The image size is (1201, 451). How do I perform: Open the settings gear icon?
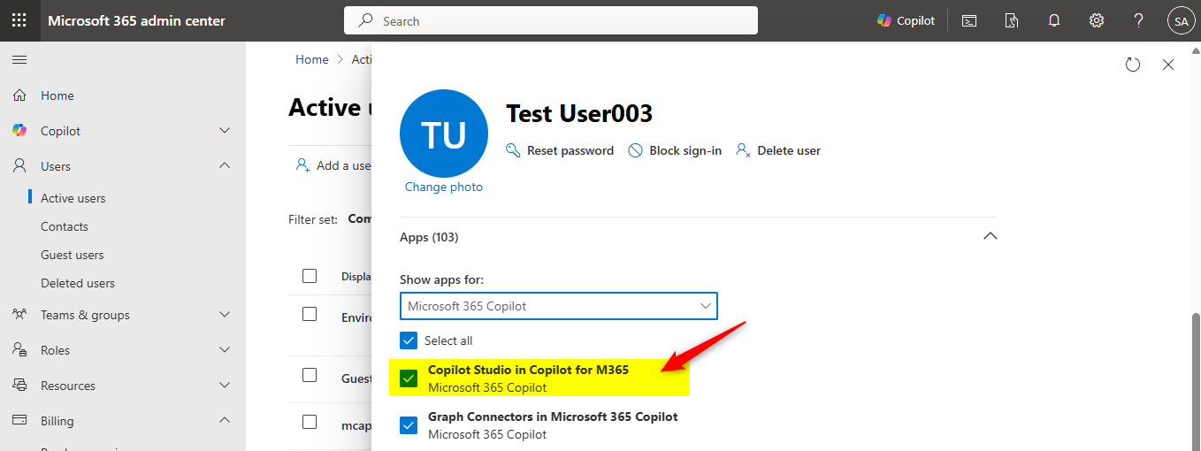[x=1097, y=20]
